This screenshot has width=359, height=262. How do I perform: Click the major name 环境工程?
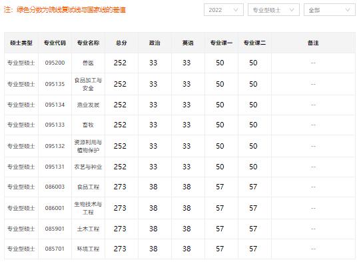coord(88,249)
